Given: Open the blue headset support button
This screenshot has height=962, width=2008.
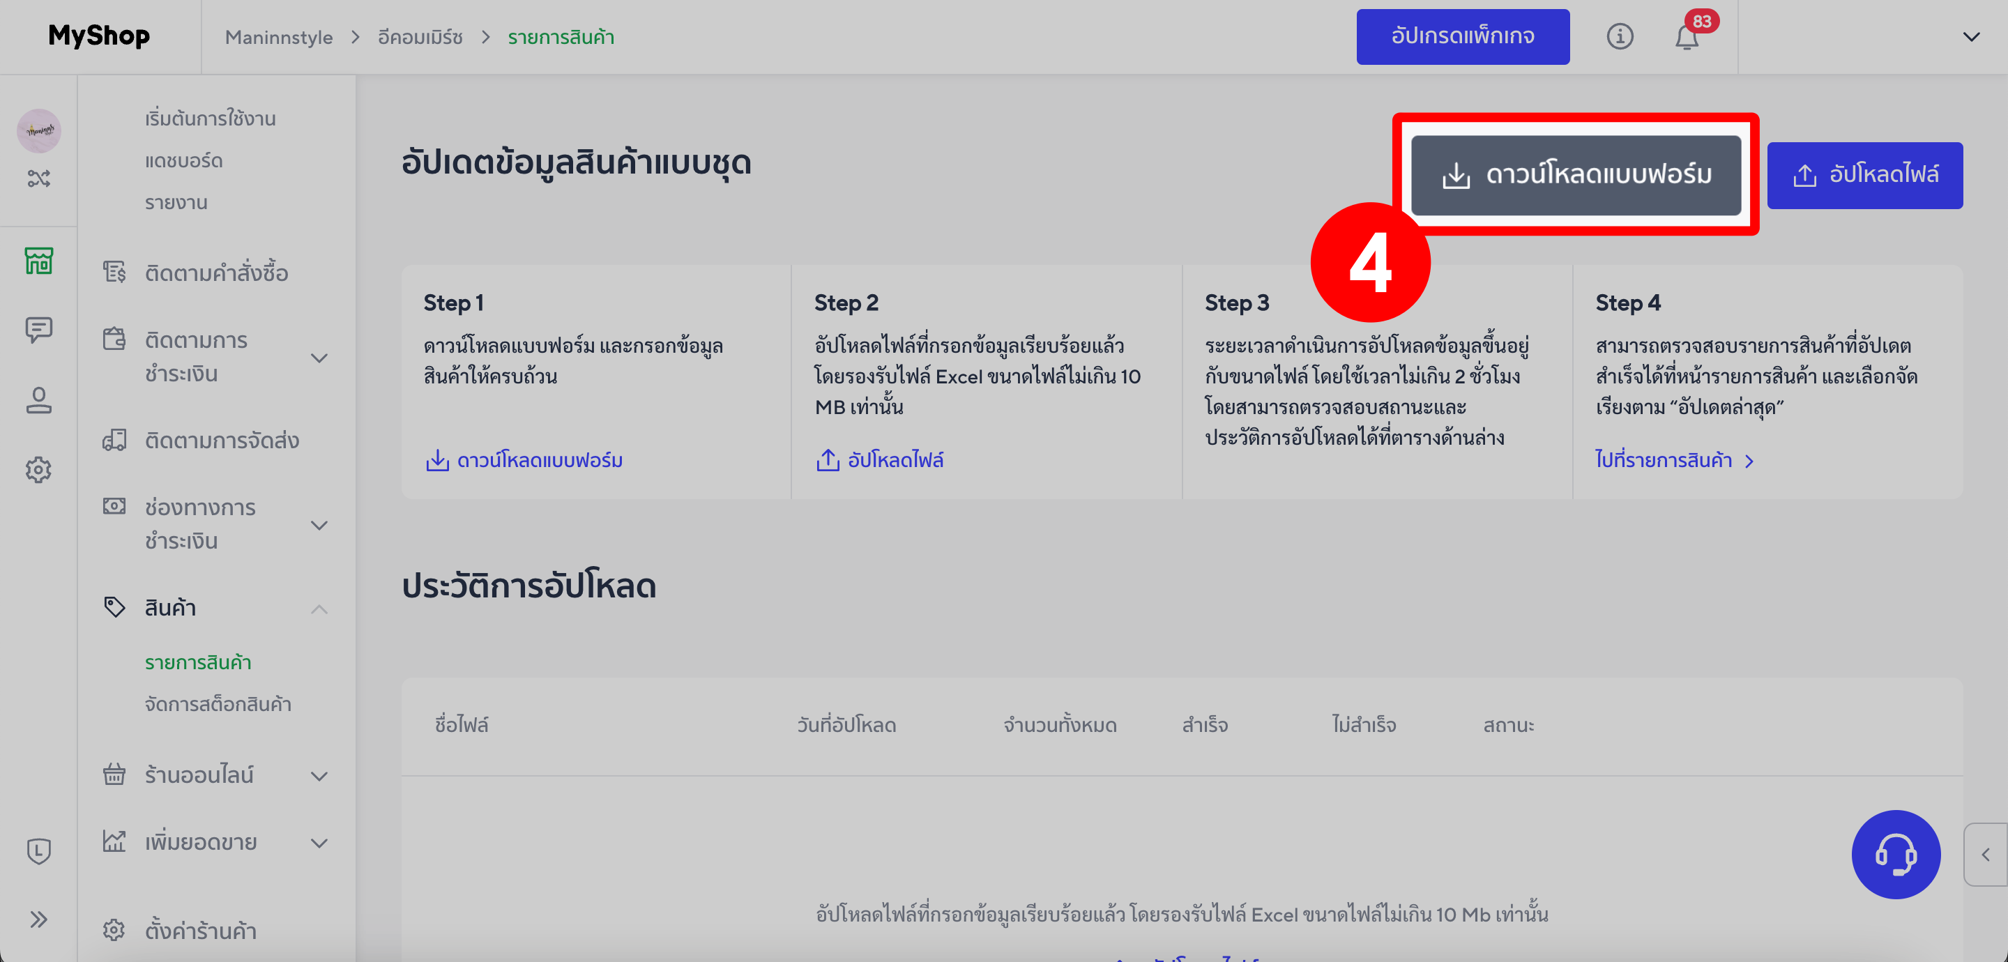Looking at the screenshot, I should (1896, 855).
